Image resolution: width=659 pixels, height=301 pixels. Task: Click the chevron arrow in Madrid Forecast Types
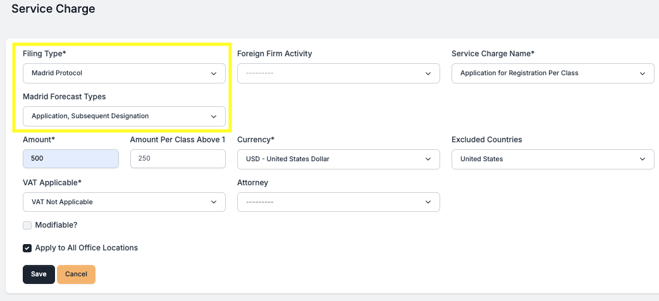[x=214, y=116]
